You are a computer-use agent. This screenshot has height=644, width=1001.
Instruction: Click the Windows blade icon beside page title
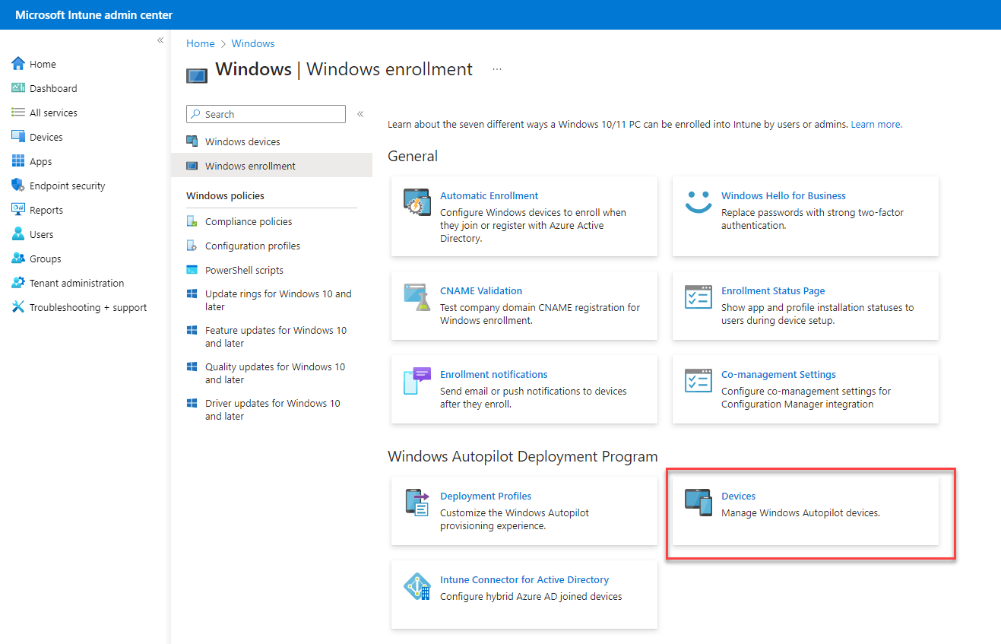[x=197, y=75]
